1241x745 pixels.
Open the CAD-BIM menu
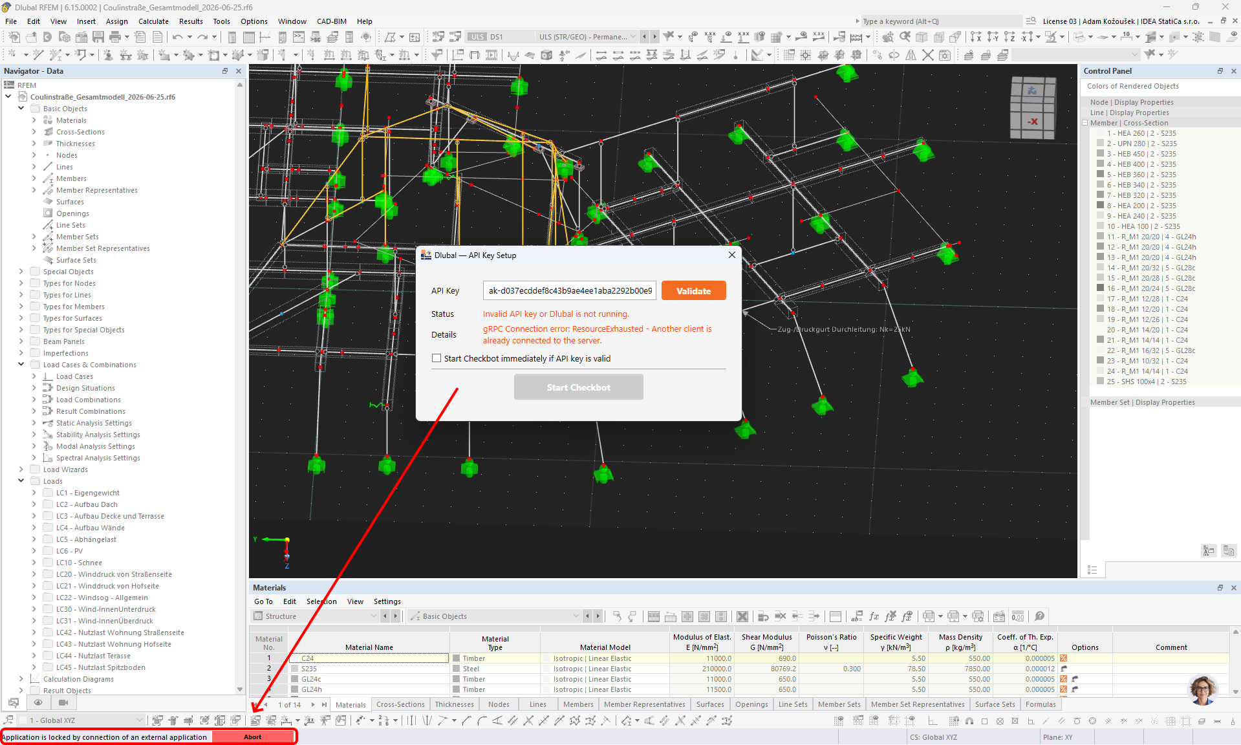[x=332, y=21]
